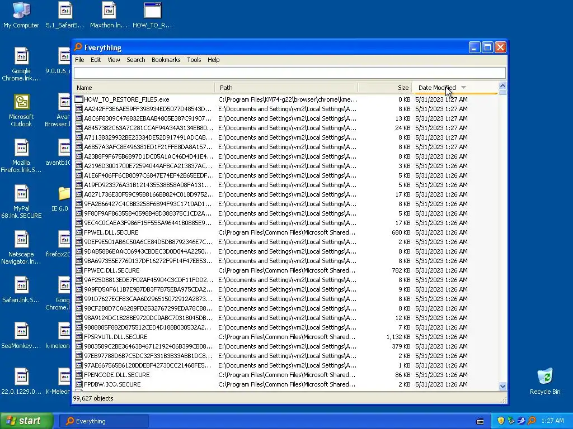This screenshot has width=573, height=429.
Task: Click the 1,132 KB size cell
Action: [398, 336]
